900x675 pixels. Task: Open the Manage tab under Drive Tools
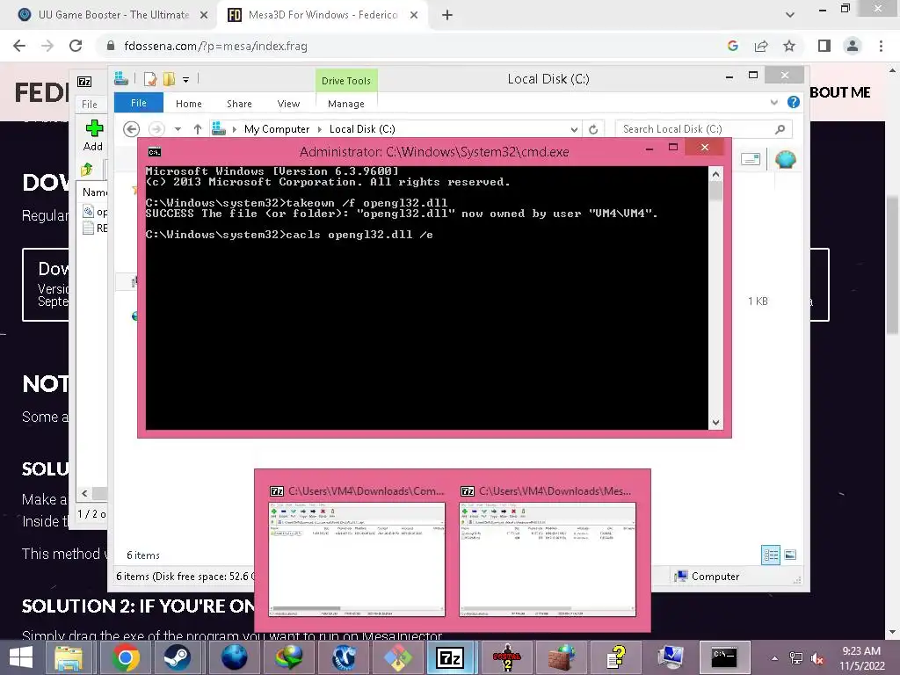[346, 104]
